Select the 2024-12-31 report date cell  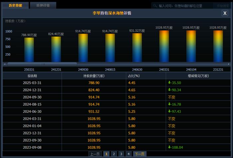pos(32,90)
